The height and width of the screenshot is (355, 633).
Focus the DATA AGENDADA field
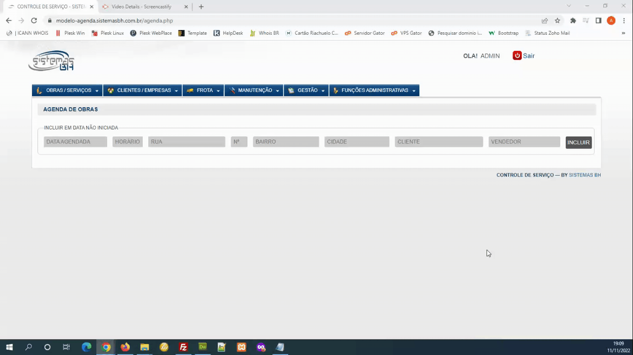point(75,142)
